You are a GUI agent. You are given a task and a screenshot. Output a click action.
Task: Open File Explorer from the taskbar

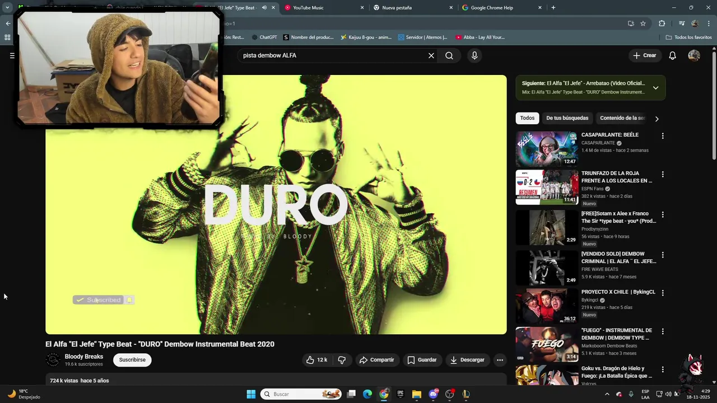(416, 394)
